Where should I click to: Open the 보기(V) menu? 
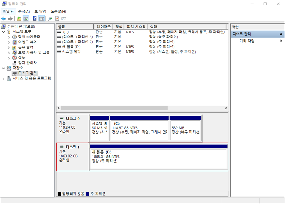click(40, 11)
